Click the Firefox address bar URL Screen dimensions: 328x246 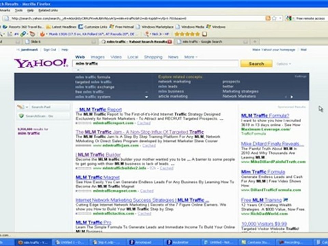(x=134, y=18)
